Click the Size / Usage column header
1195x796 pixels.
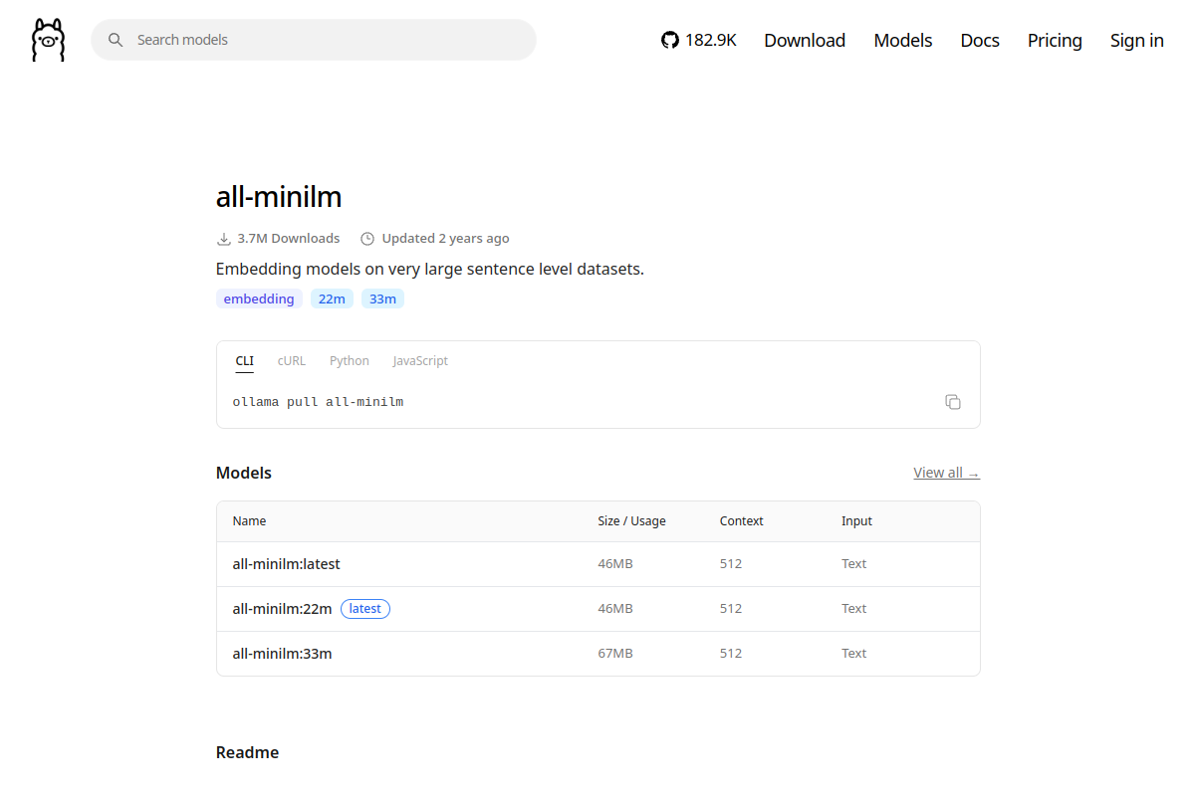(x=631, y=521)
